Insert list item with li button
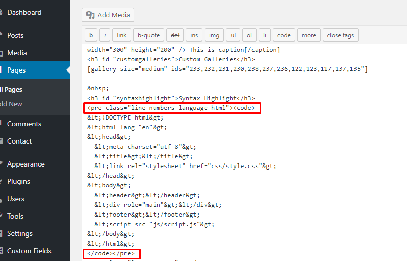The height and width of the screenshot is (261, 407). [264, 35]
